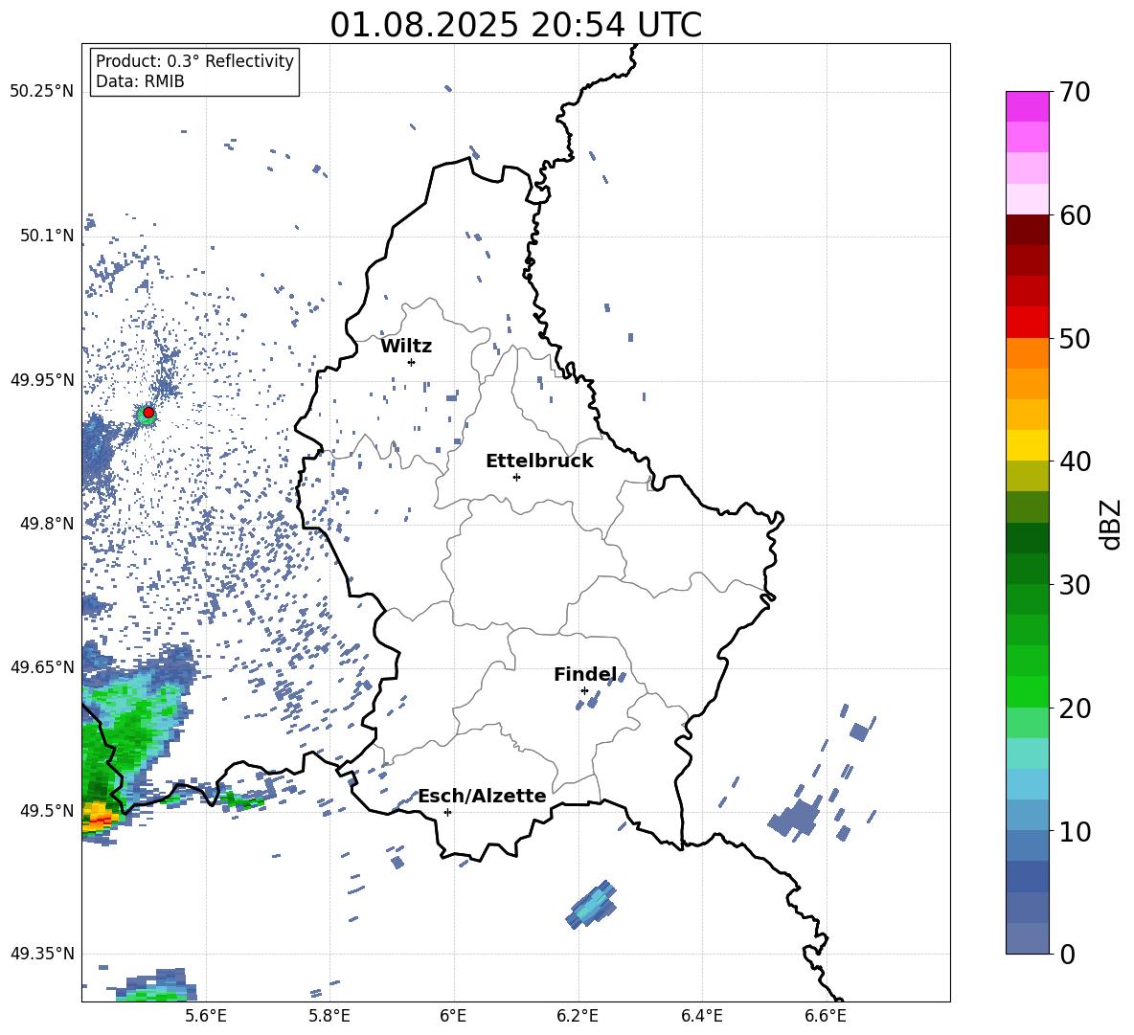Click the 30 value on the colorbar
This screenshot has height=1035, width=1134.
(1075, 585)
